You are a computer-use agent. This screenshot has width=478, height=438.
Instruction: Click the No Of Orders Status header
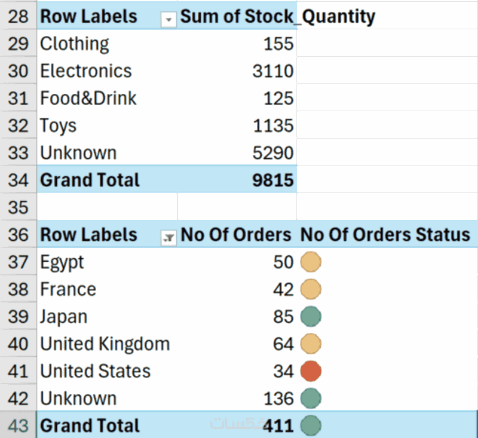coord(385,235)
